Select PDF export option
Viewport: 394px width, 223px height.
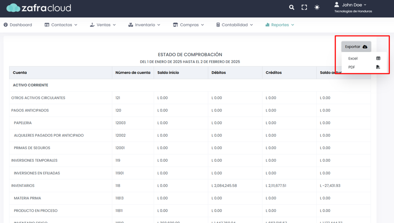352,67
